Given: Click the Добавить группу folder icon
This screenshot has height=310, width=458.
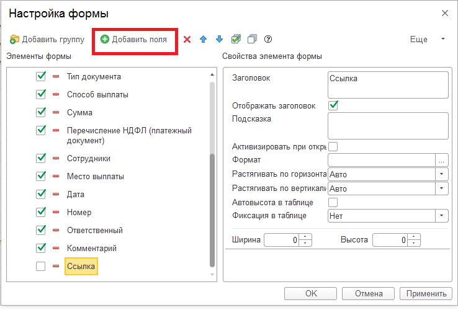Looking at the screenshot, I should (14, 40).
